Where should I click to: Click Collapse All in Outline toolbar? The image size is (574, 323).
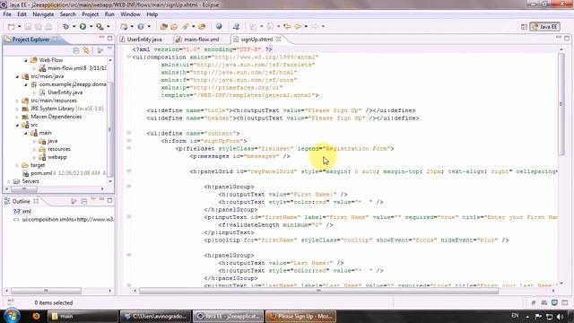coord(84,201)
